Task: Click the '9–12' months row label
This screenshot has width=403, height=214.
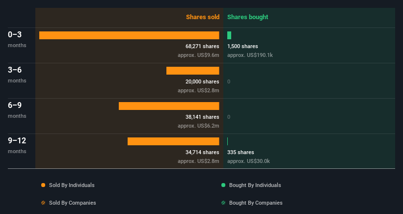Action: pos(17,140)
